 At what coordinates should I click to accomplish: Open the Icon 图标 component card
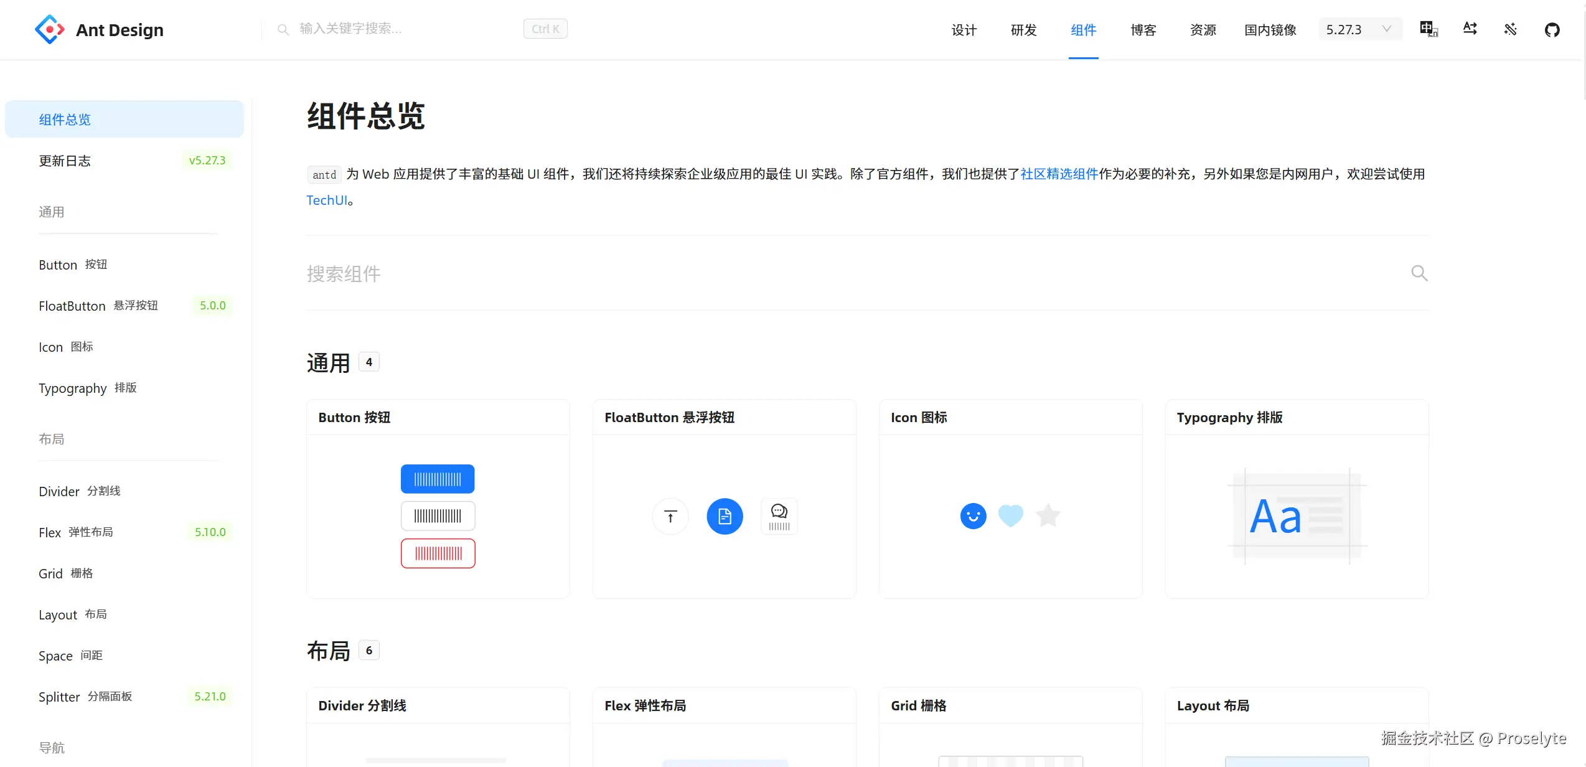[1011, 499]
